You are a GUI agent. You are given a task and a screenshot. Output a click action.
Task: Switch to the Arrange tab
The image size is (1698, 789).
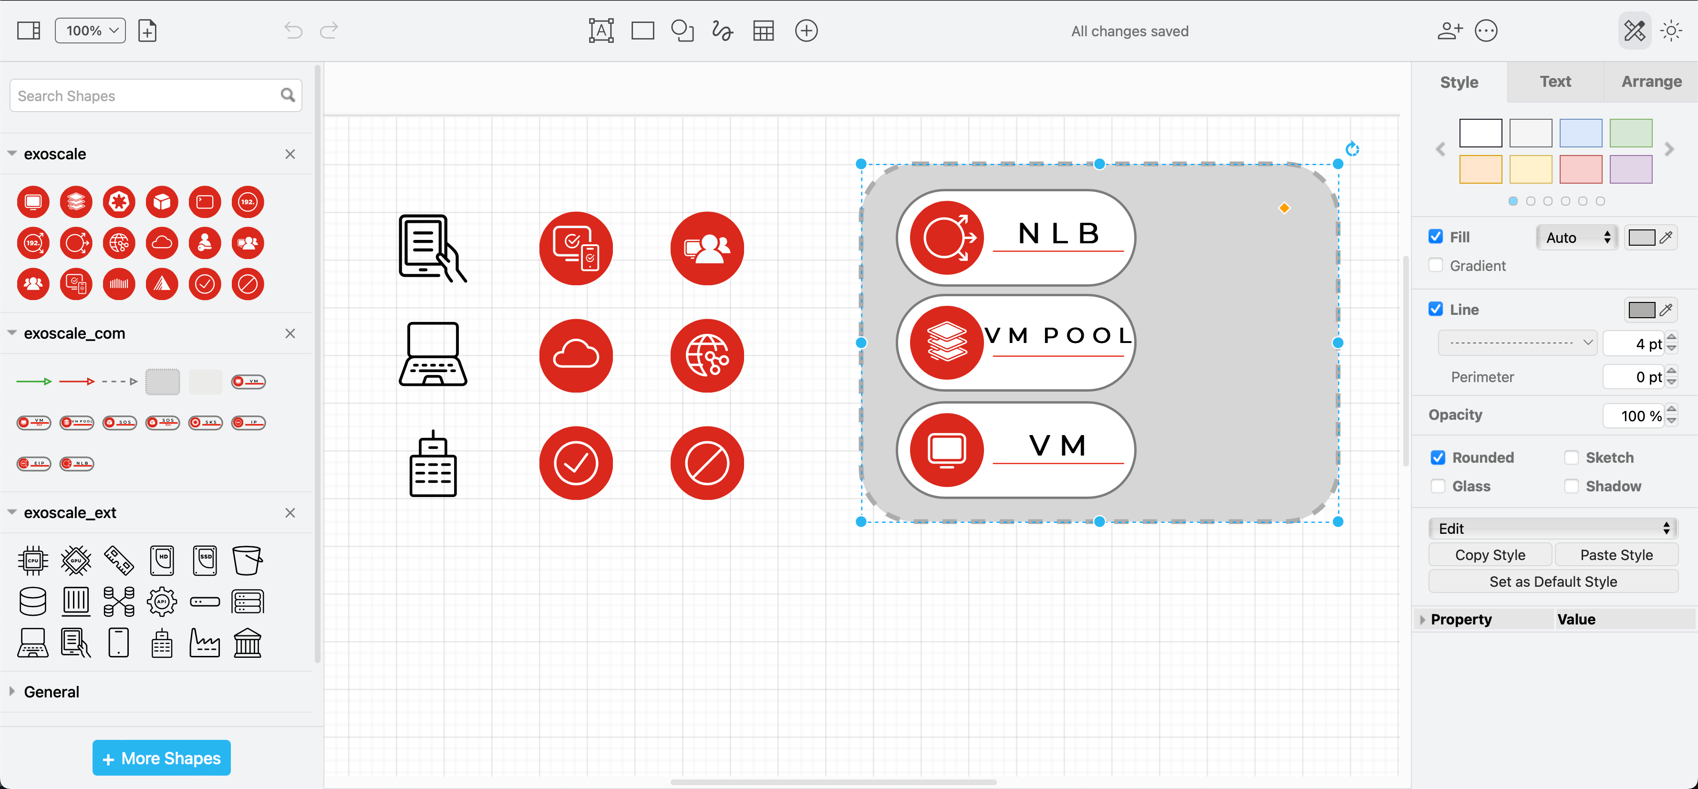click(x=1650, y=82)
